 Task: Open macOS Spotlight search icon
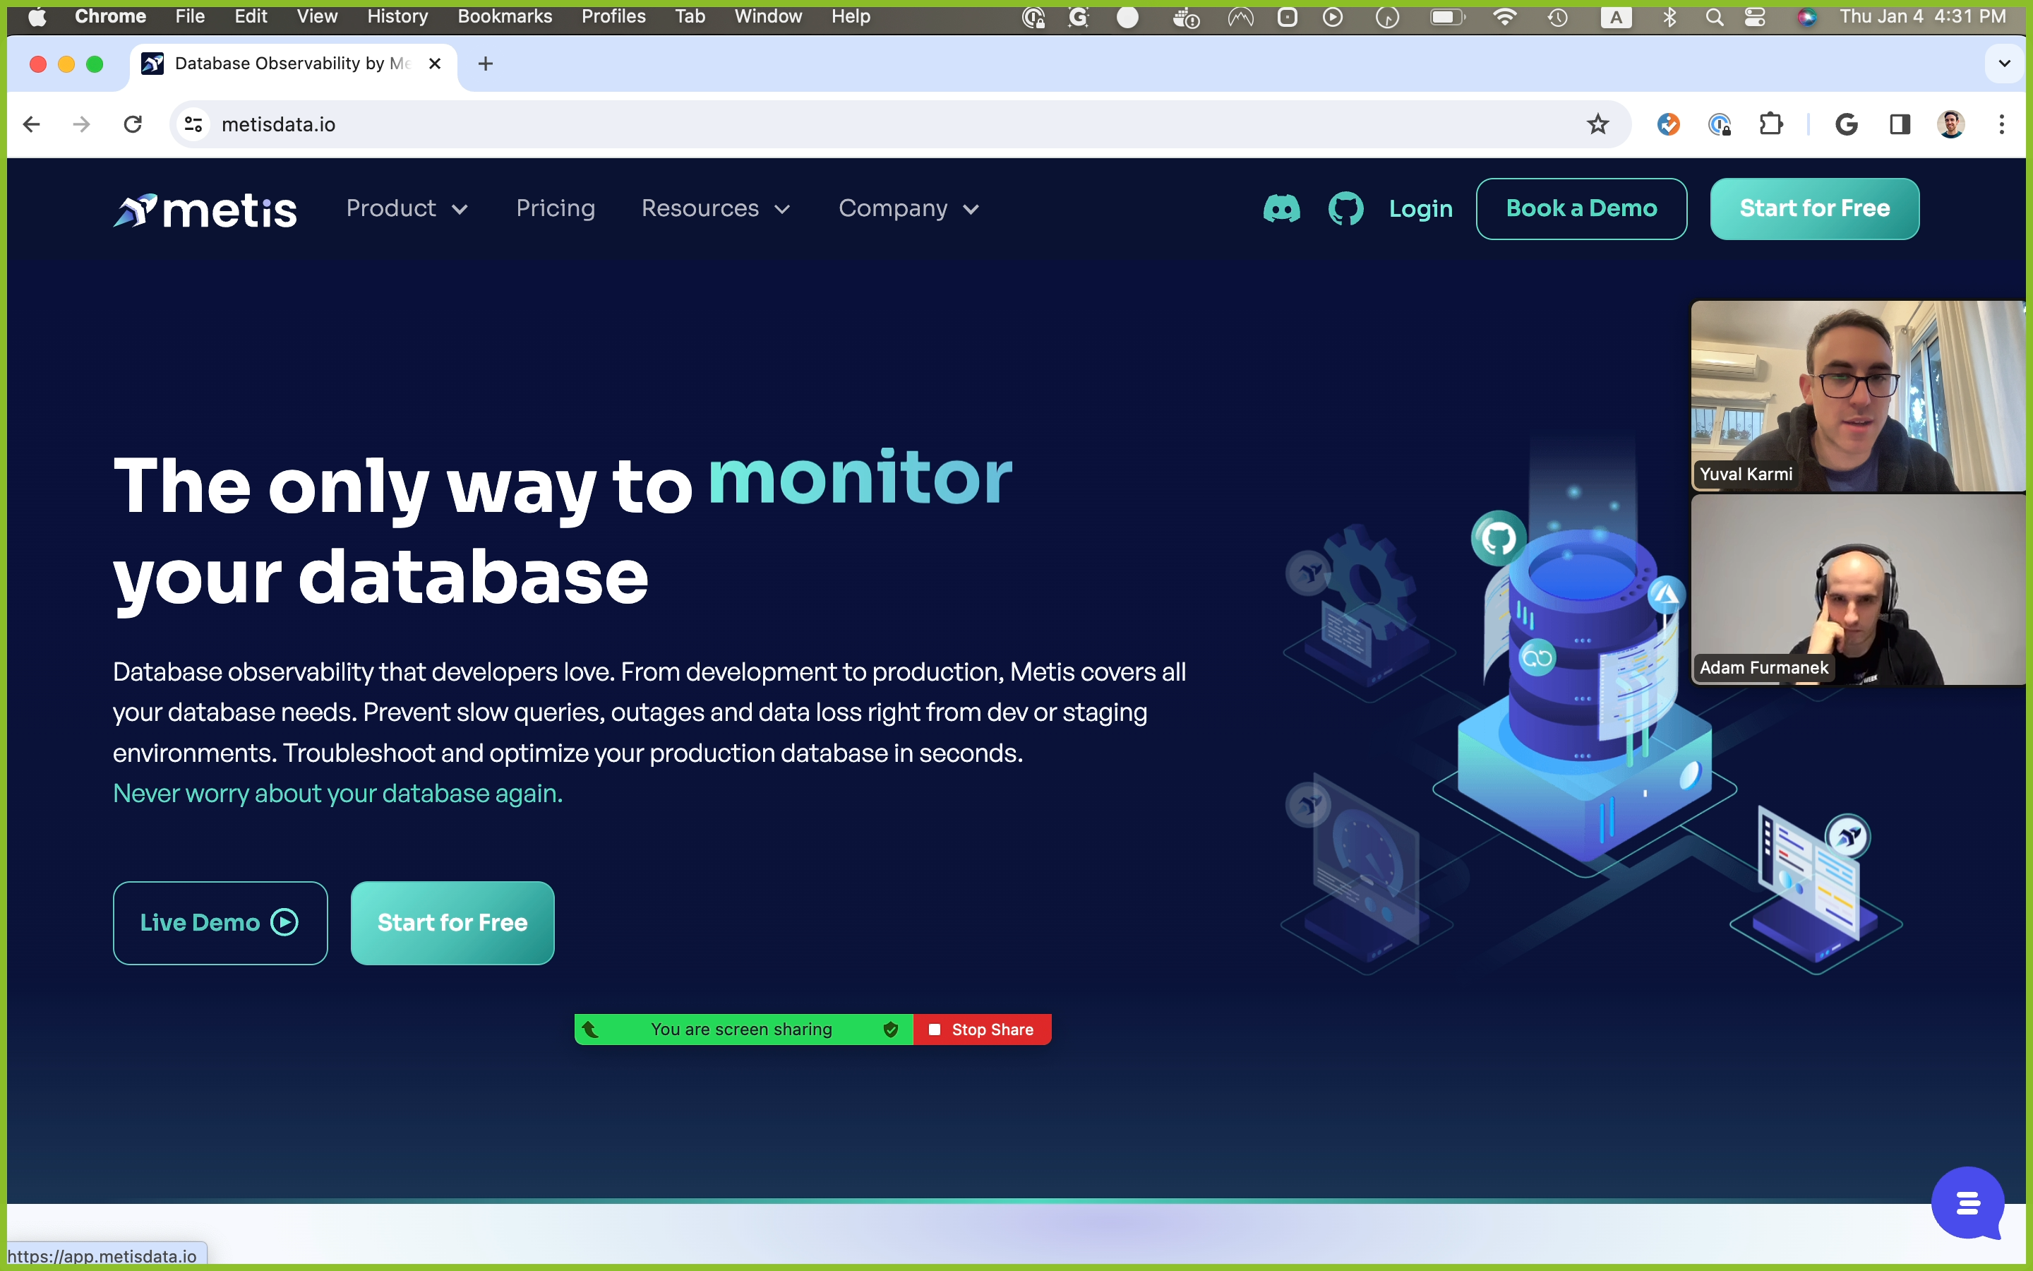click(1714, 17)
